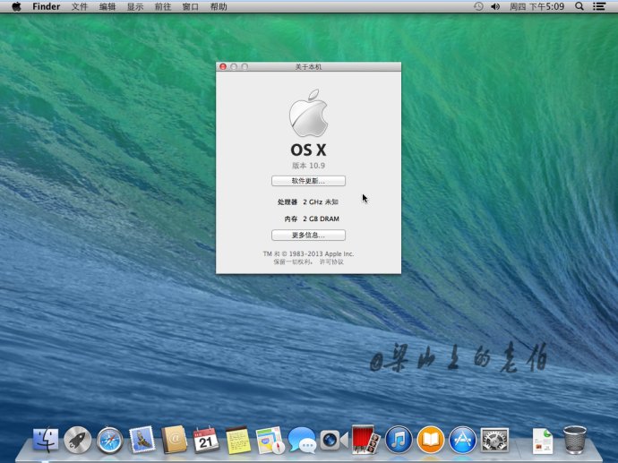Open the 帮助 menu
Screen dimensions: 618x463
click(219, 6)
